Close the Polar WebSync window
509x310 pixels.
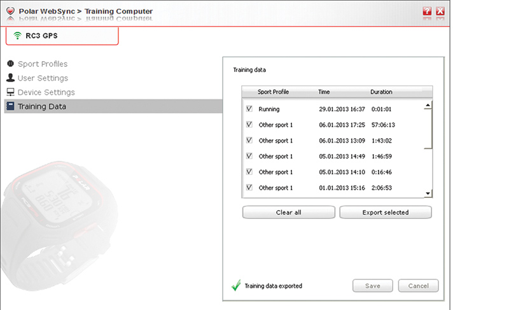coord(440,11)
